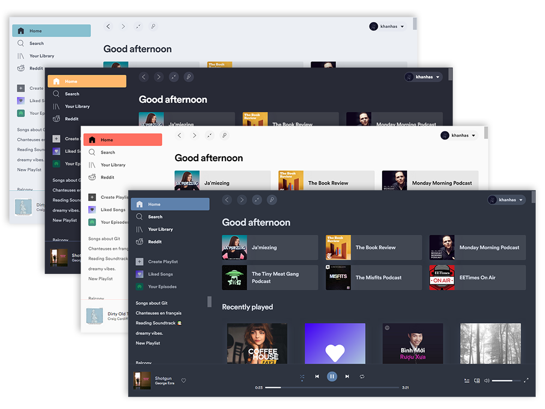Image resolution: width=545 pixels, height=409 pixels.
Task: Open the khanhas user menu in the front window
Action: (507, 200)
